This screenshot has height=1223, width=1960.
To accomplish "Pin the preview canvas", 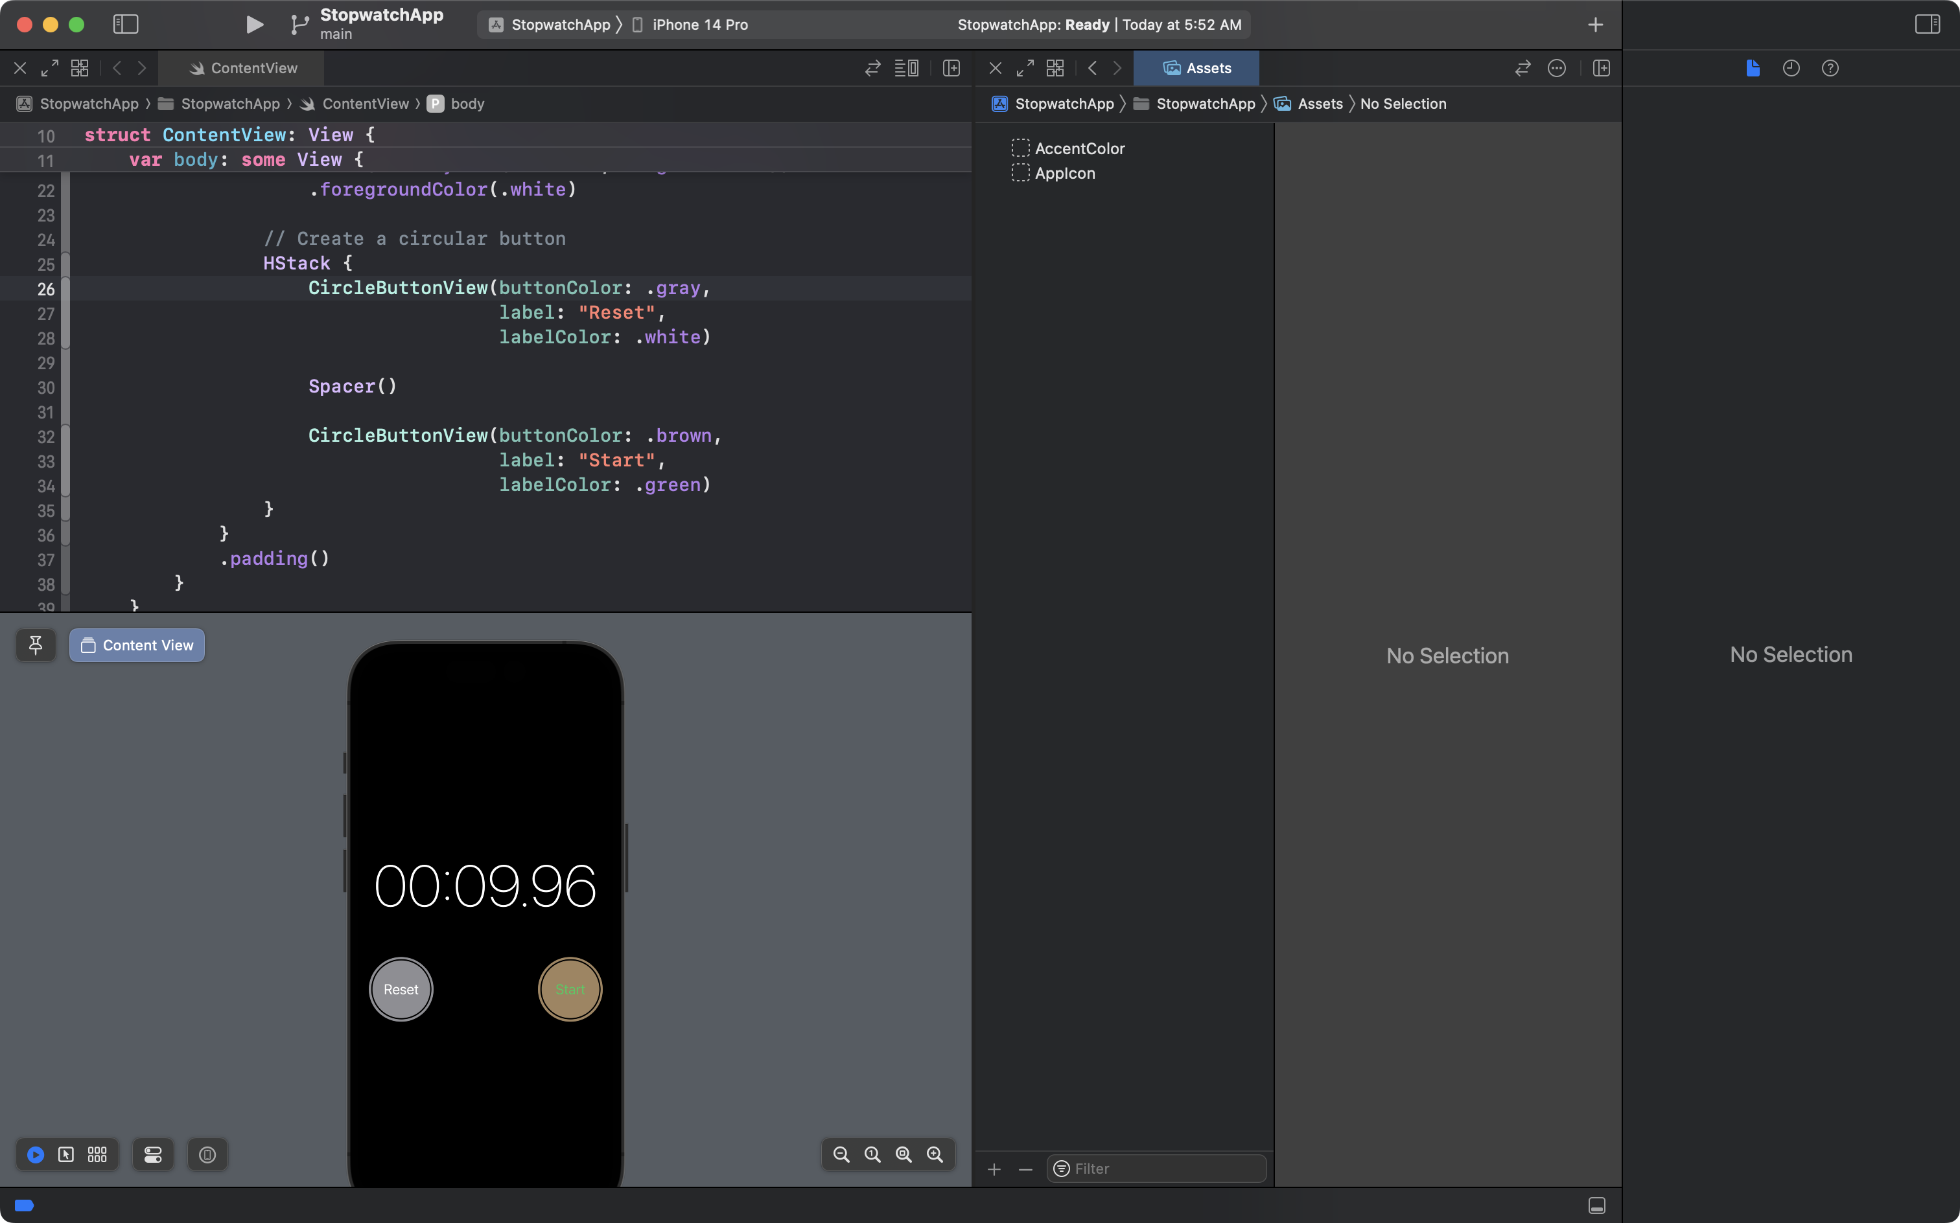I will pos(36,645).
